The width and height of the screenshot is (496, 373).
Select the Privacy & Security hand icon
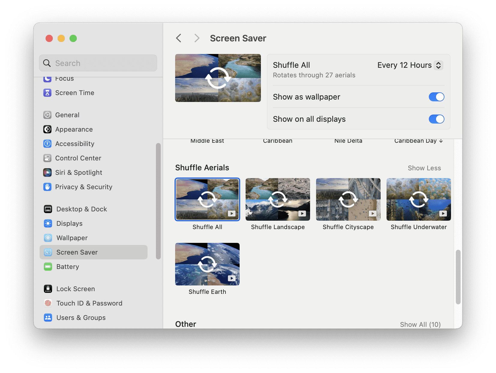tap(47, 187)
